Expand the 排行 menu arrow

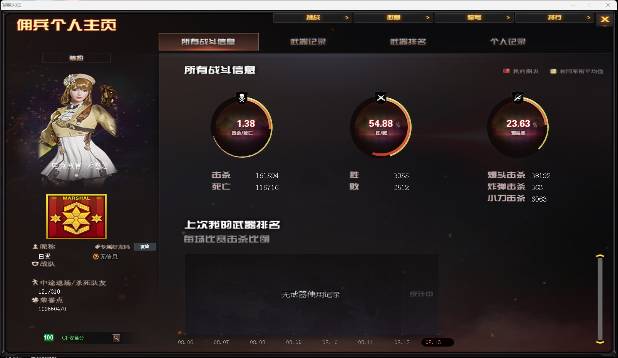[588, 18]
